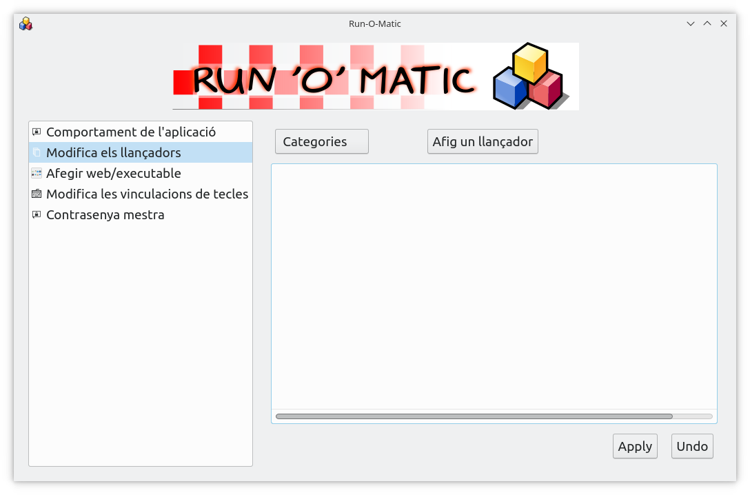Click the keyboard icon beside Modifica les vinculacions
This screenshot has width=750, height=495.
37,194
